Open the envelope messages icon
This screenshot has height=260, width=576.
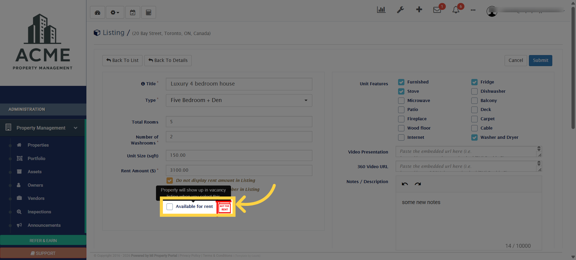click(437, 10)
